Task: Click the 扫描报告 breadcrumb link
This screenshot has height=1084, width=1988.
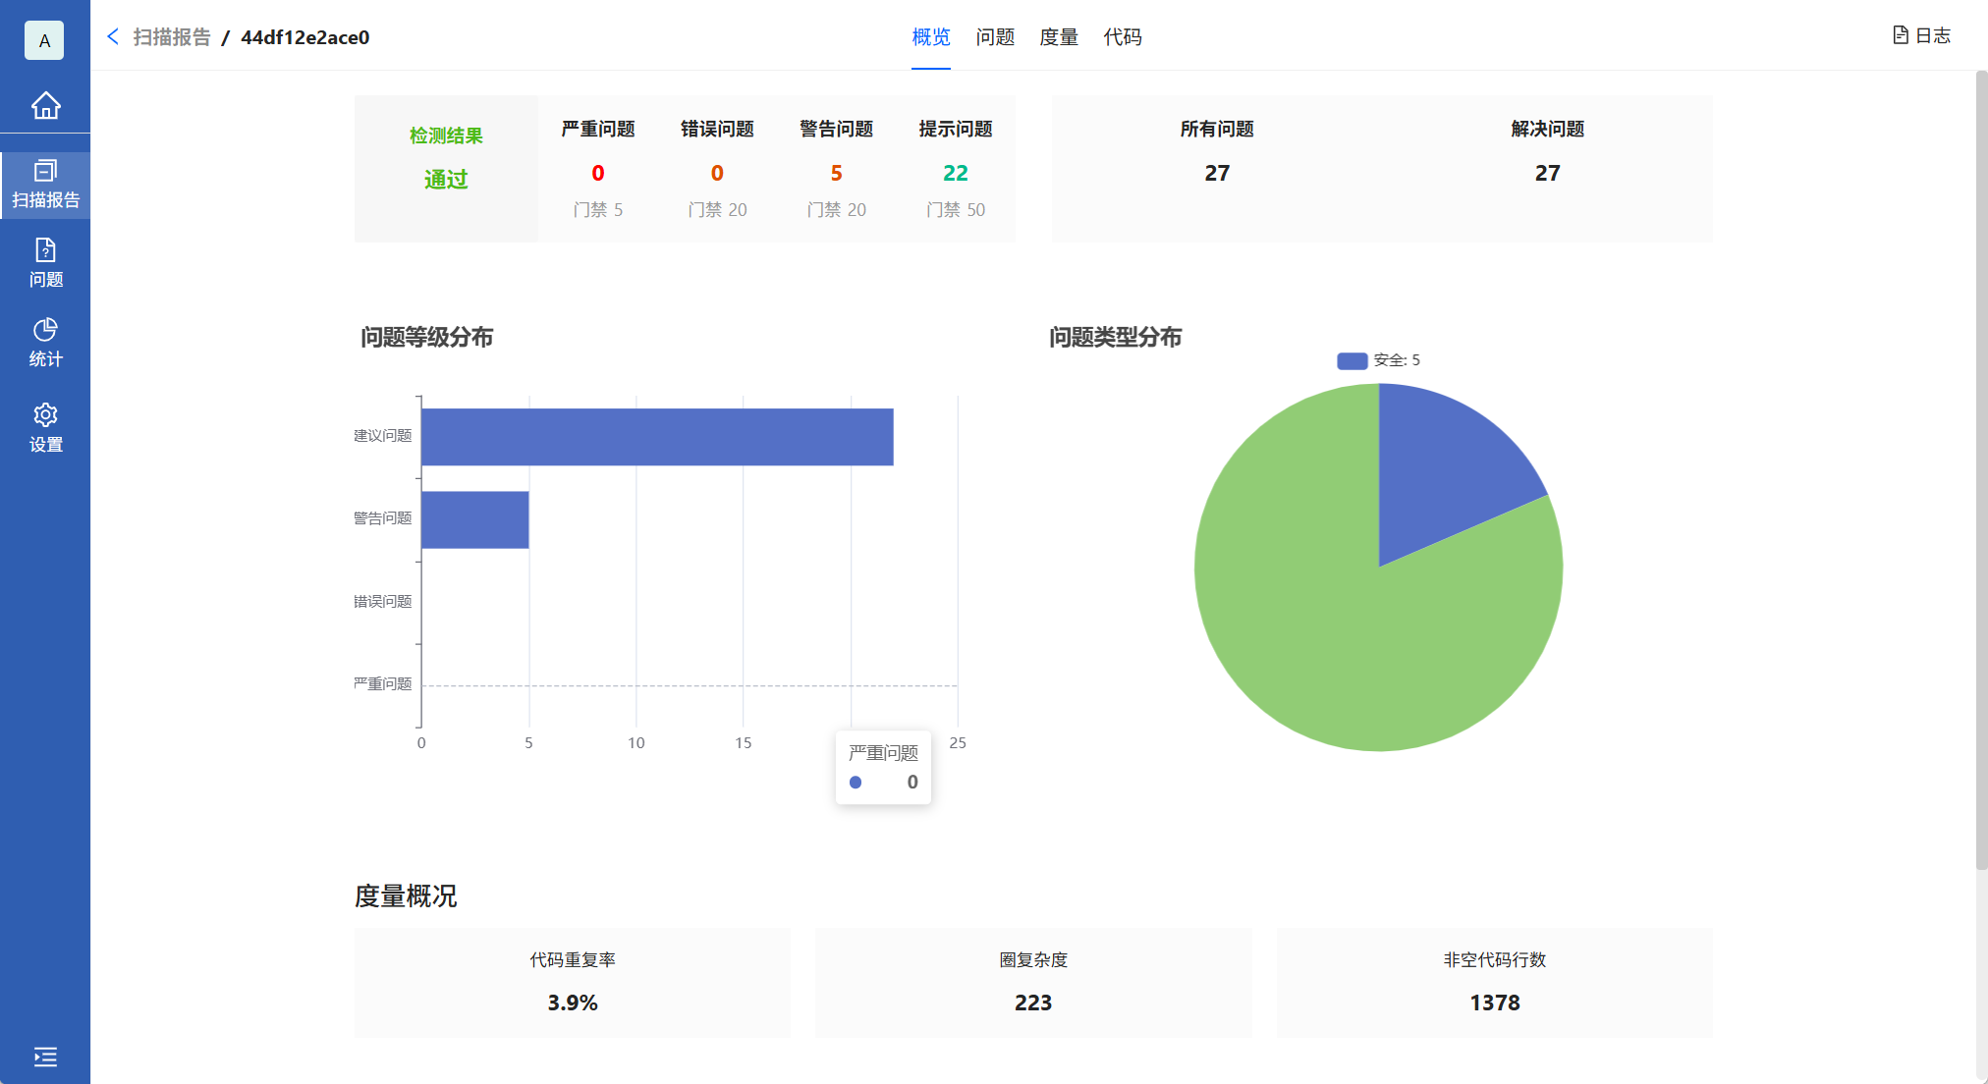Action: click(172, 37)
